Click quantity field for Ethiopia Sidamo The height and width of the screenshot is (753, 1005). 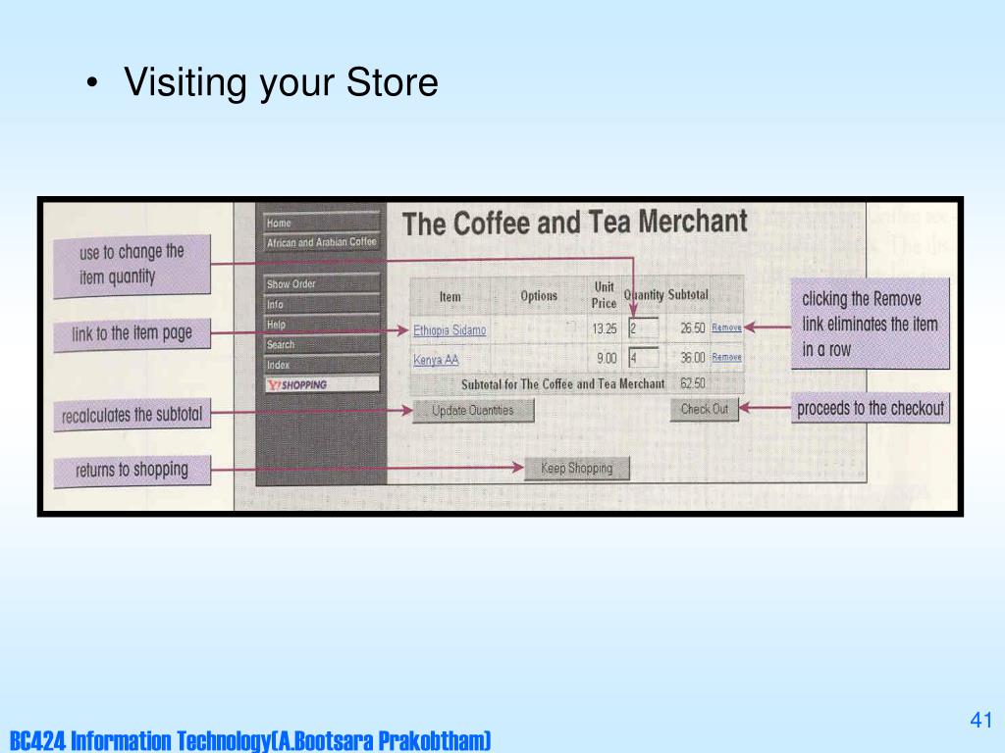(644, 328)
